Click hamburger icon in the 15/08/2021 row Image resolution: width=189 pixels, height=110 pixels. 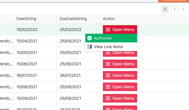[x=108, y=87]
